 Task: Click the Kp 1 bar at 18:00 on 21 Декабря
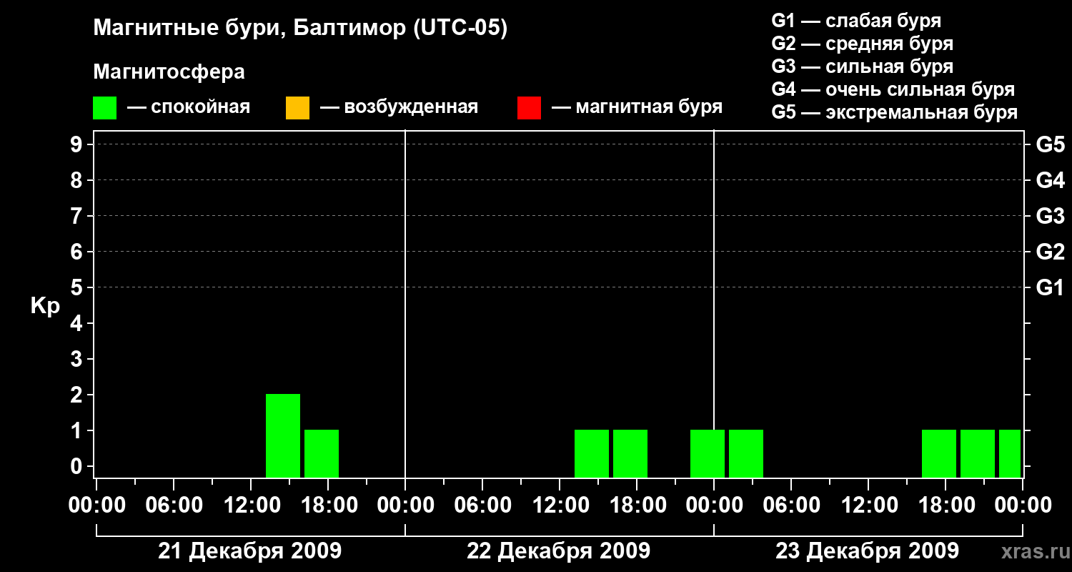point(322,453)
